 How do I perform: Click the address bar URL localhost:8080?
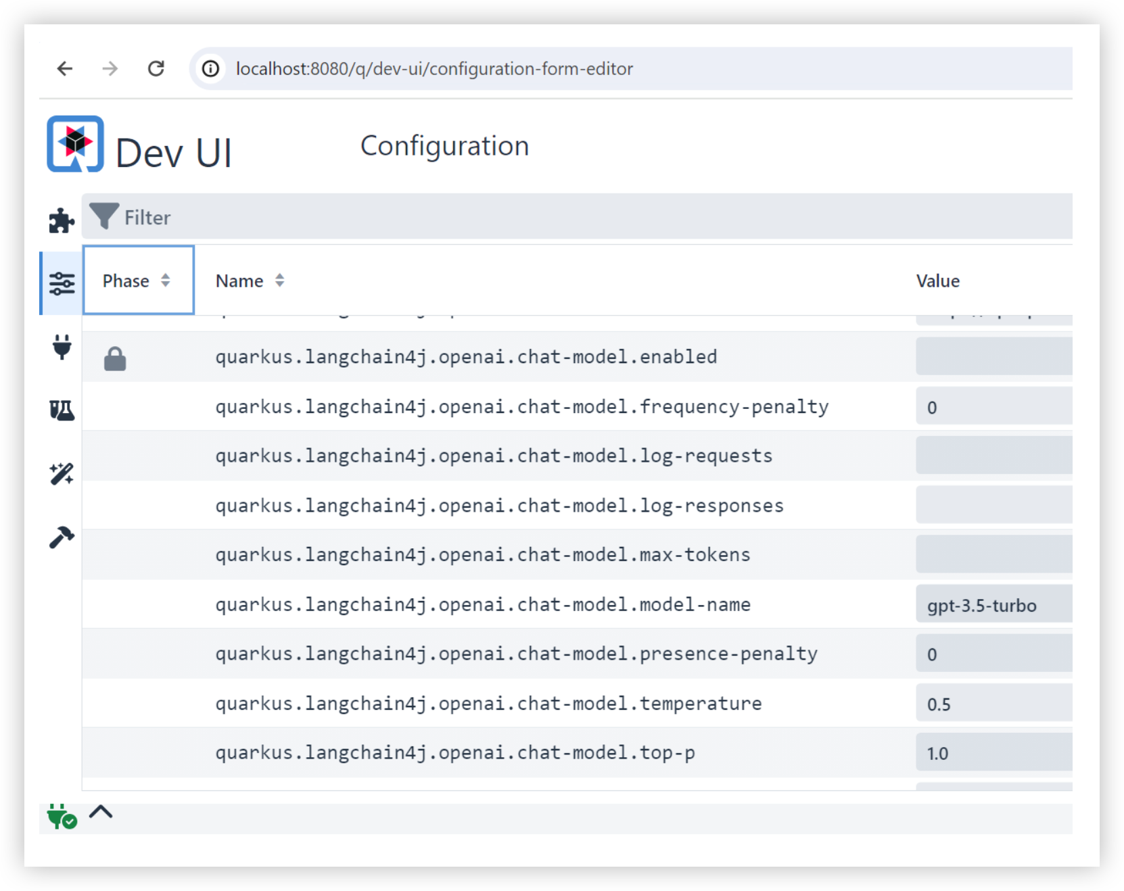pyautogui.click(x=434, y=69)
